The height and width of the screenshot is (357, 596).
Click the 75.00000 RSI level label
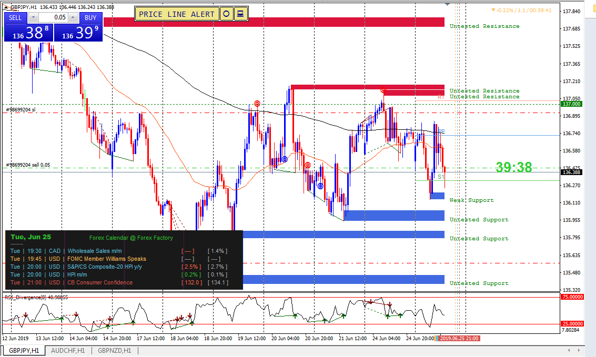pos(572,297)
